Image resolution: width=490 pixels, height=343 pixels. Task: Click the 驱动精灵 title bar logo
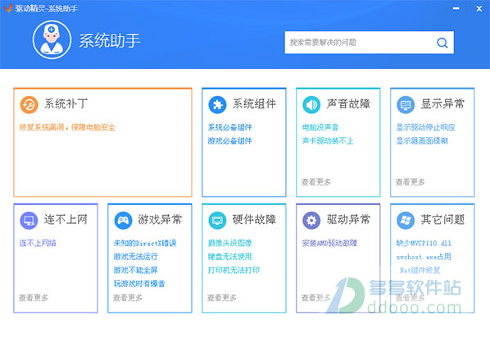7,8
